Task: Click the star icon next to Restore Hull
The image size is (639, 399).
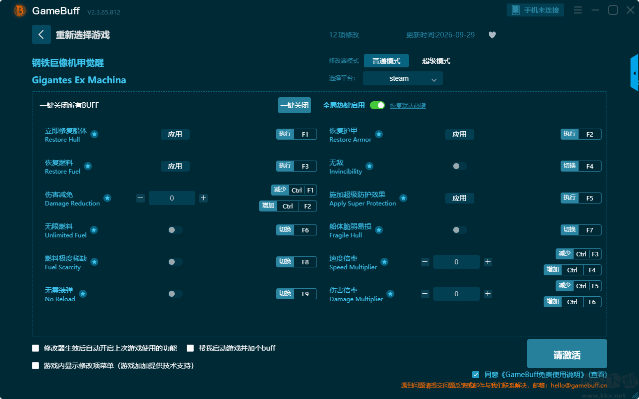Action: tap(94, 134)
